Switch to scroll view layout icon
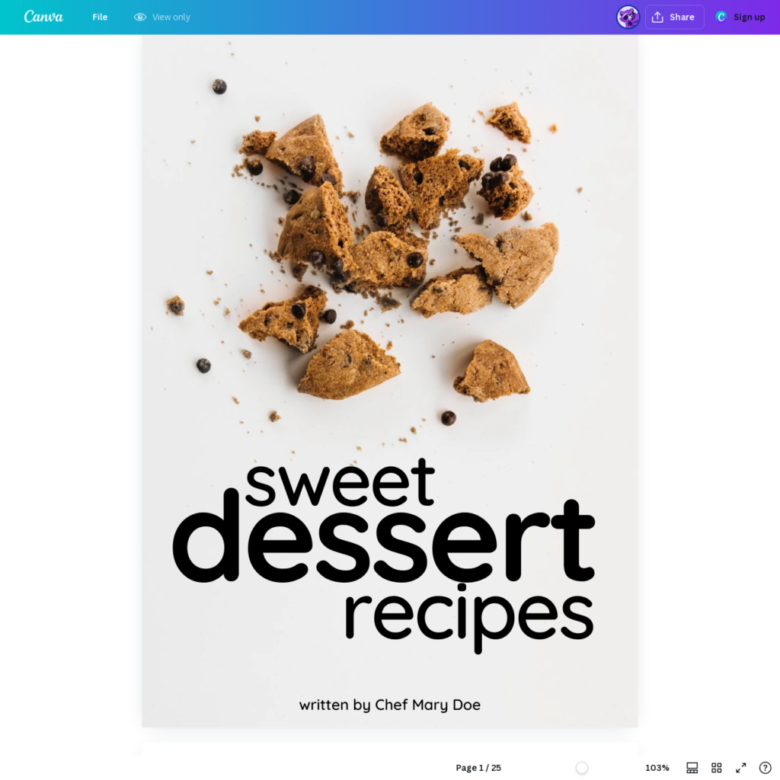This screenshot has width=780, height=780. 692,768
